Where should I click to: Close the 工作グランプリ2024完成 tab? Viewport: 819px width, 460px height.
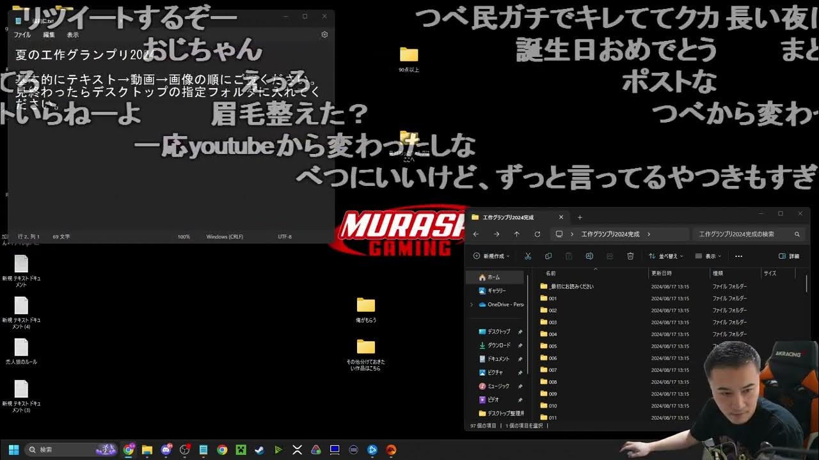point(561,217)
